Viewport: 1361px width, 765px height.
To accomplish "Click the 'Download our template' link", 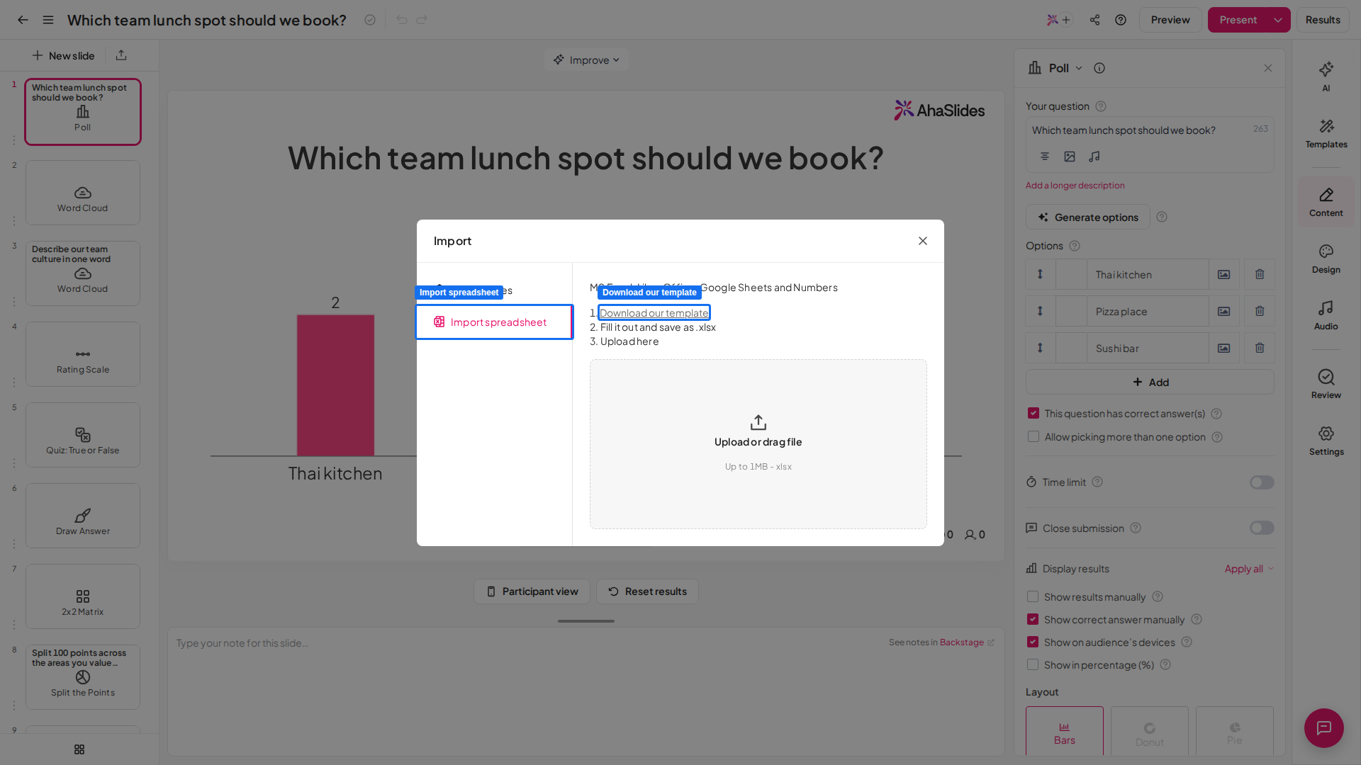I will pyautogui.click(x=654, y=313).
